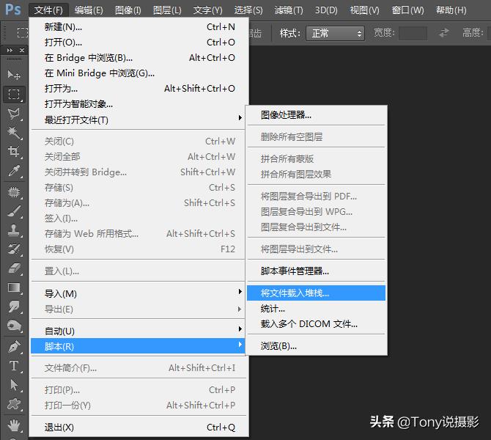Choose highlighted 将文件载入堆栈... entry
The image size is (491, 440).
317,293
